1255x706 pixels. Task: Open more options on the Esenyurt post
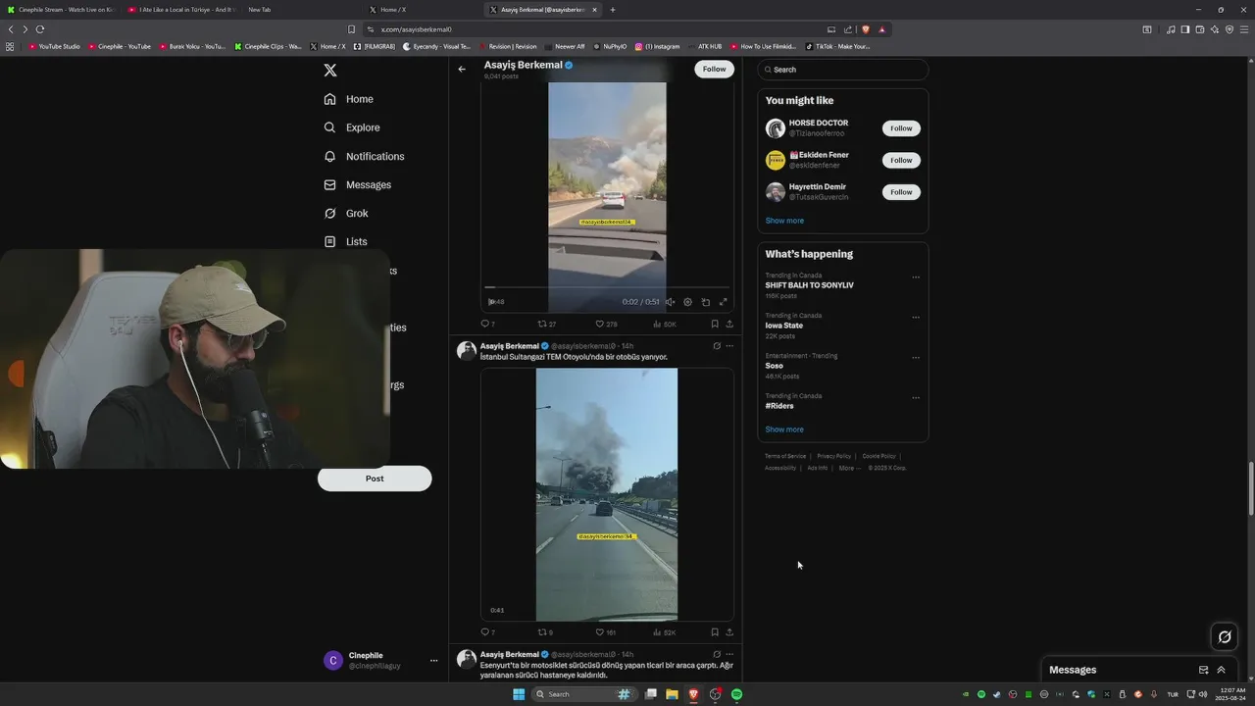click(729, 654)
